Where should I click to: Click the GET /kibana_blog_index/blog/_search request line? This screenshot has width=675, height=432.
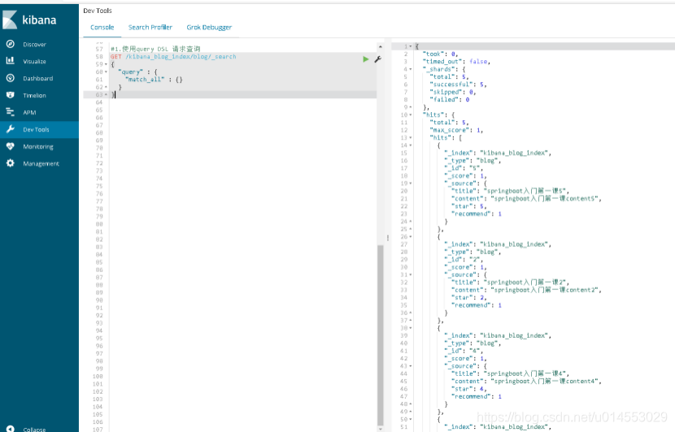[173, 57]
